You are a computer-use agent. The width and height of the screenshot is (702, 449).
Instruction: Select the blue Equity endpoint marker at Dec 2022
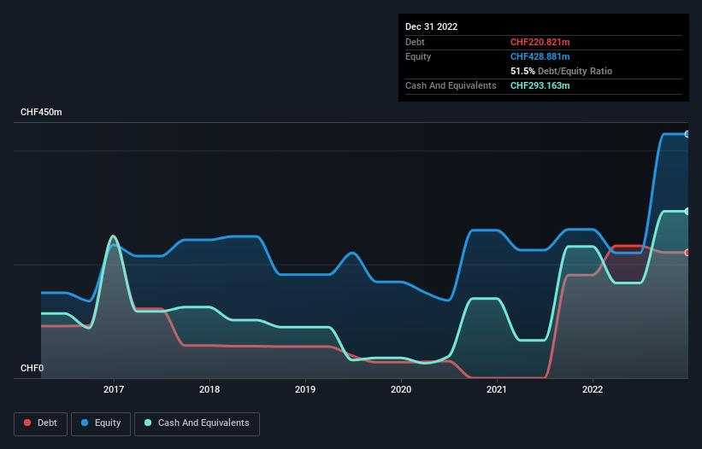point(687,134)
